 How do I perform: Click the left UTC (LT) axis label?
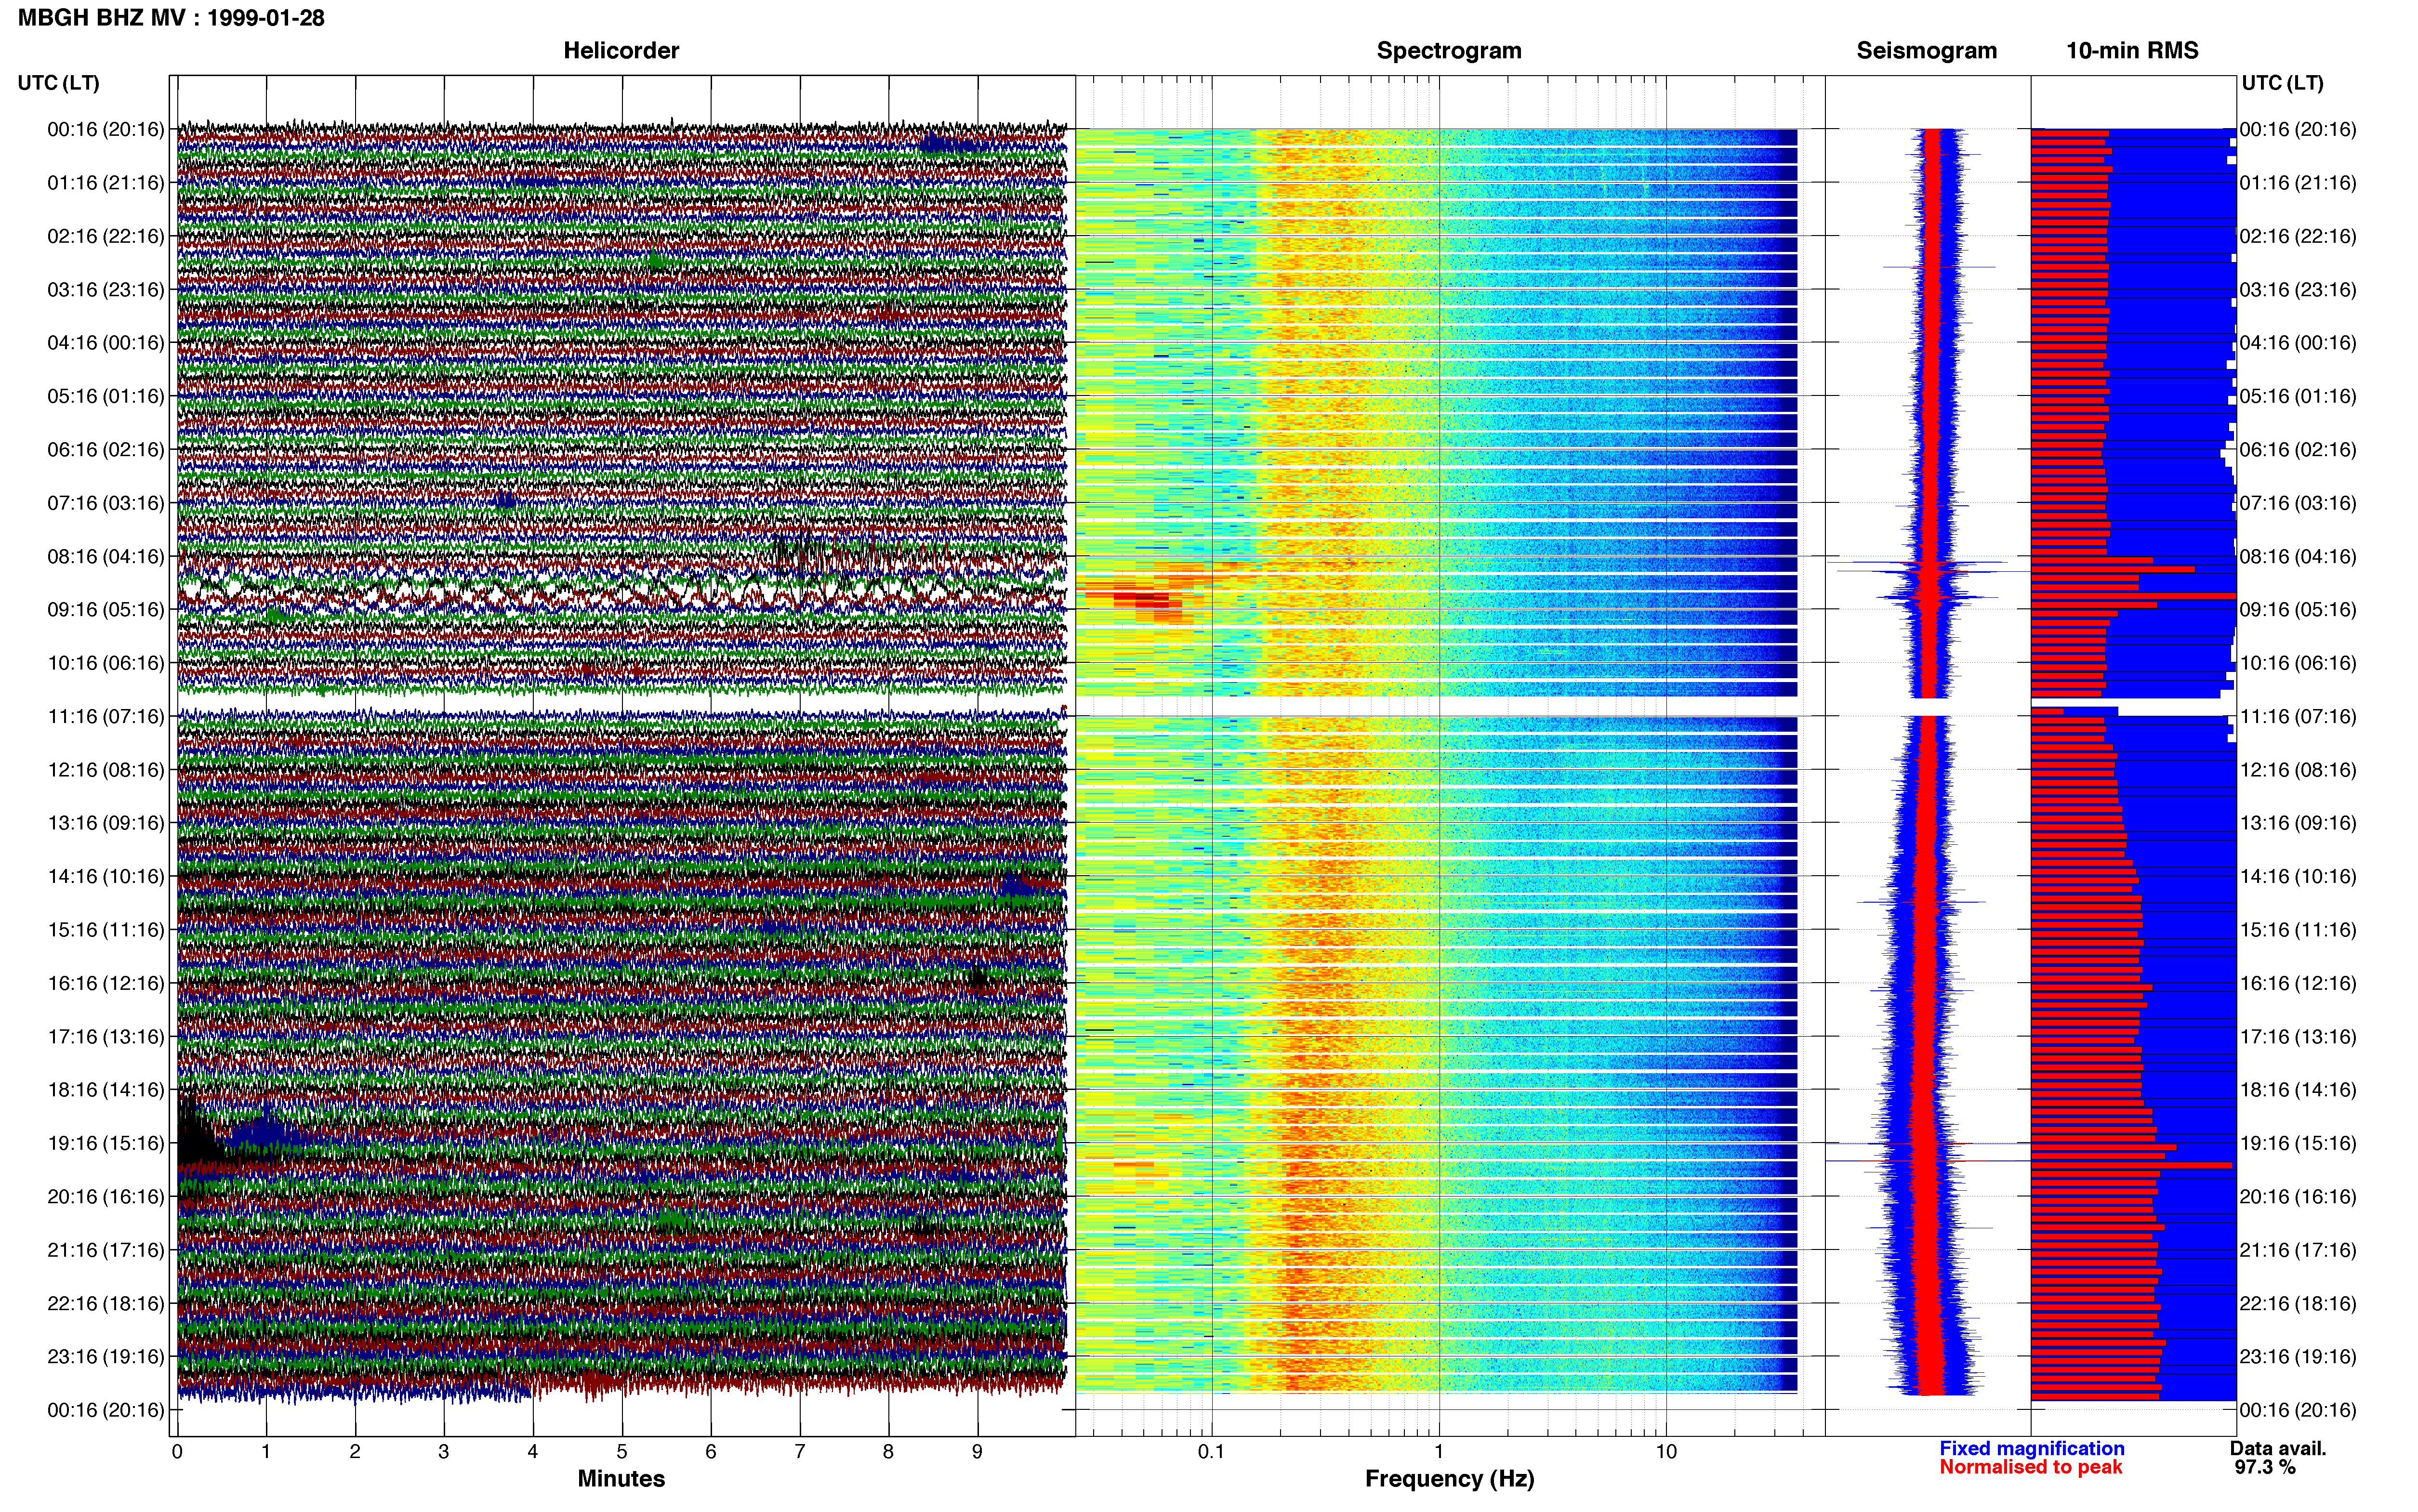click(58, 83)
